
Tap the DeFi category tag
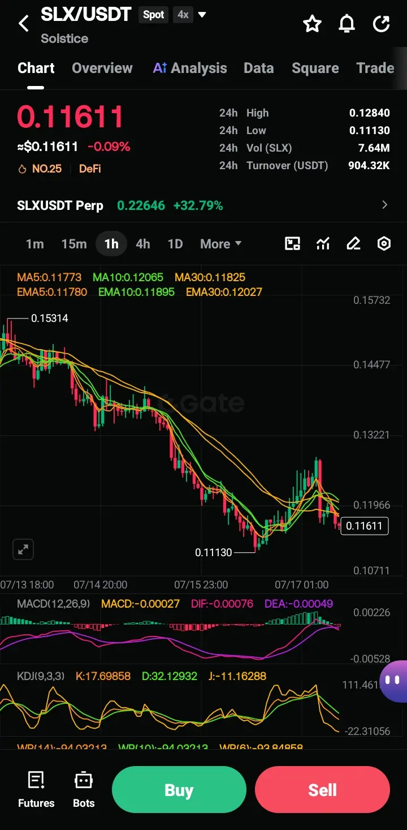click(90, 169)
